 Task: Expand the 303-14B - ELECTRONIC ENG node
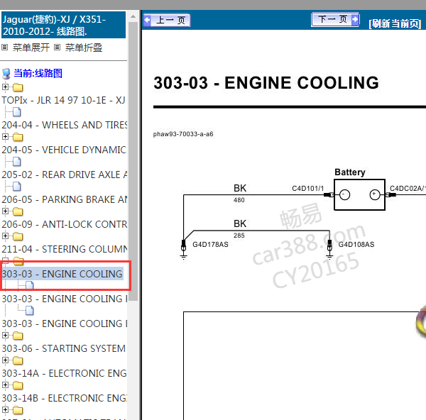coord(5,385)
